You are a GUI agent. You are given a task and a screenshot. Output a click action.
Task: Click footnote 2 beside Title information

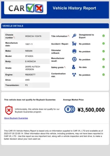pos(68,36)
